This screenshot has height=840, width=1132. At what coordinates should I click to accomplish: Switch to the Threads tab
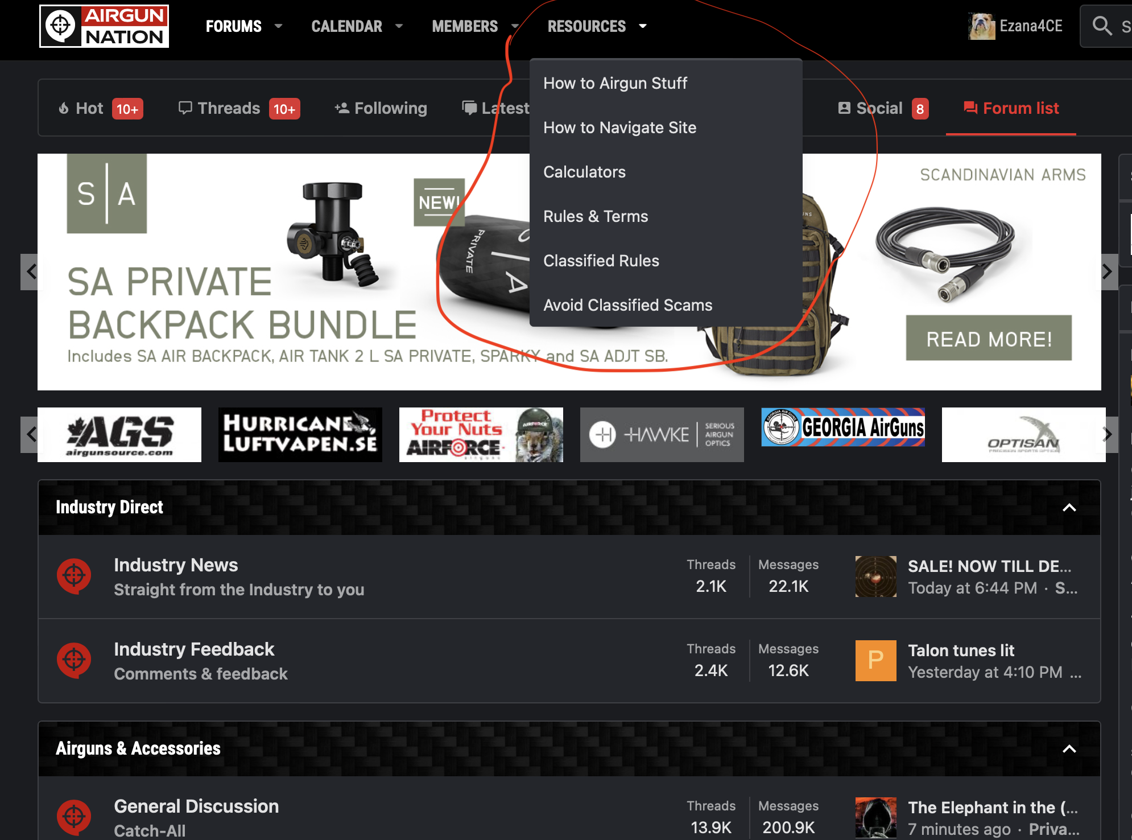click(239, 108)
